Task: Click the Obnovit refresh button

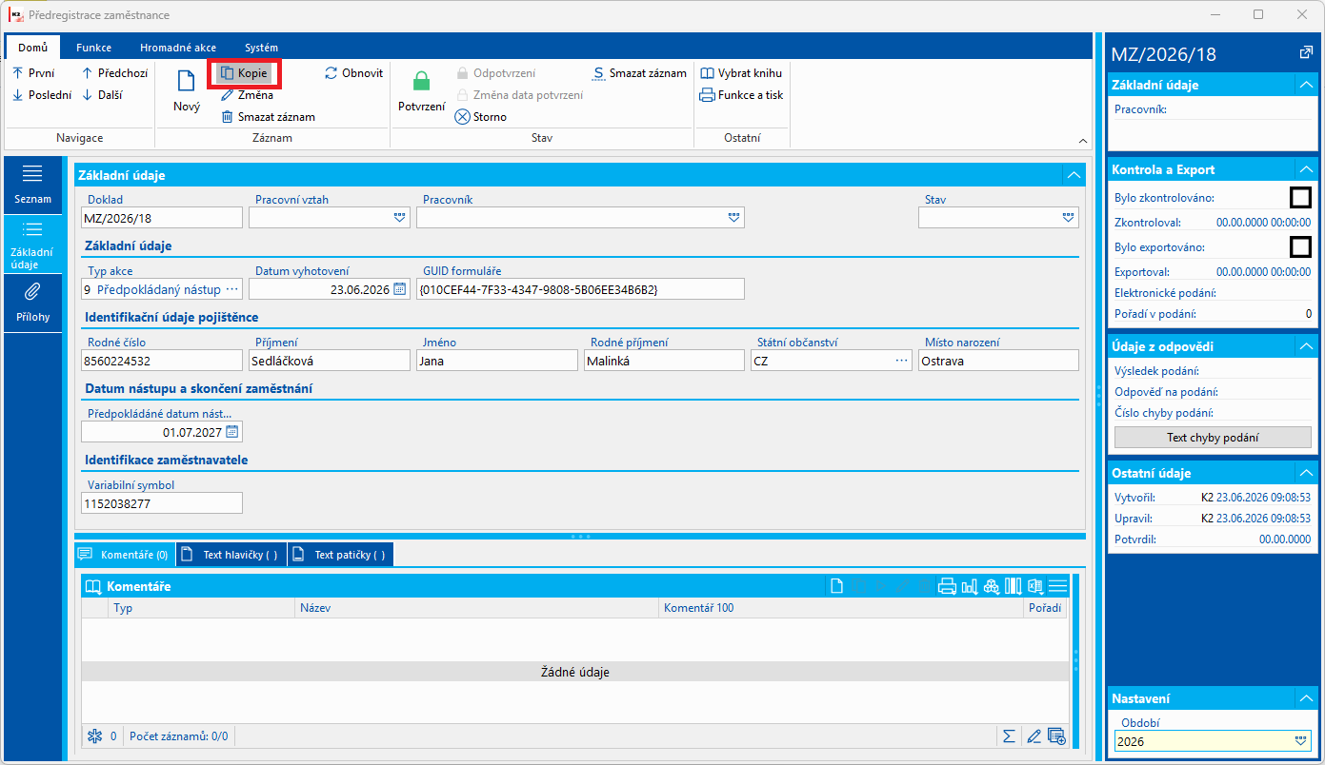Action: pyautogui.click(x=354, y=72)
